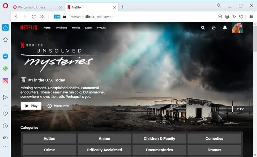Screen dimensions: 257x157
Task: Click the #1 in the U.S. Today text
Action: pos(47,80)
